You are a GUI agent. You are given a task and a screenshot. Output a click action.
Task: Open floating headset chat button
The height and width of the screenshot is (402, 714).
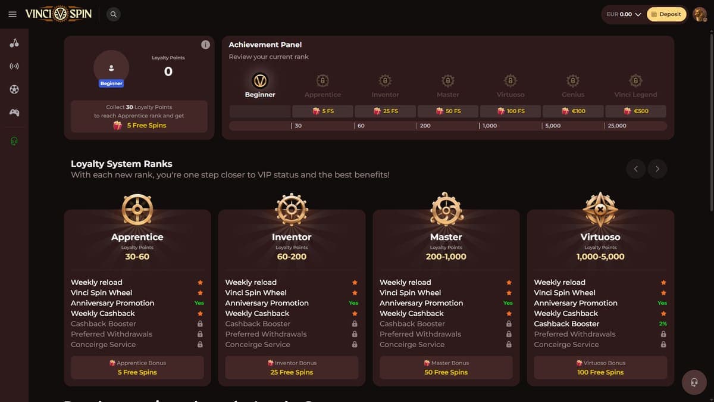[694, 382]
